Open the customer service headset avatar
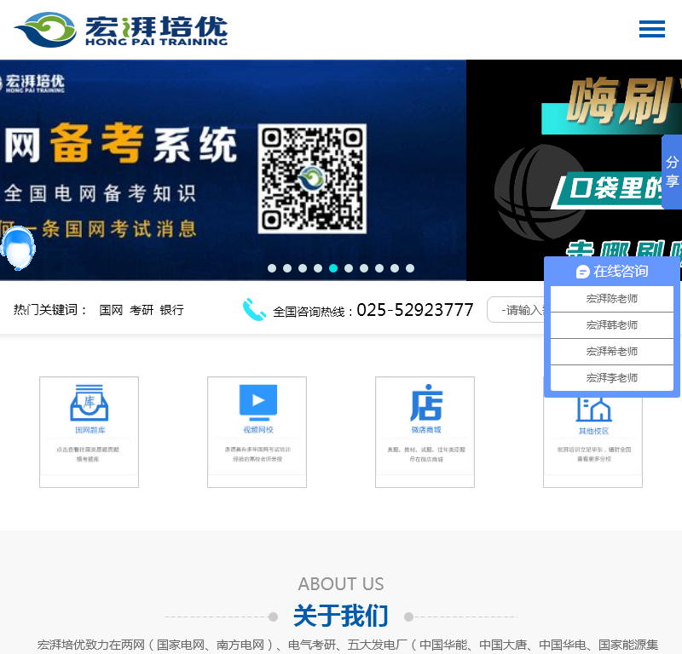682x654 pixels. [17, 248]
